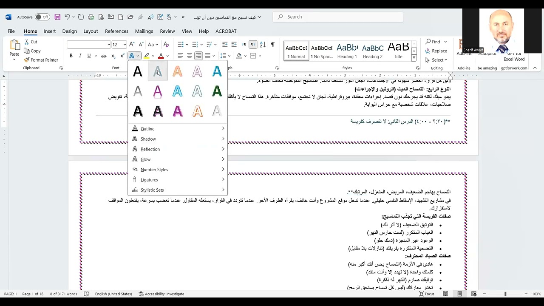Apply subscript formatting
This screenshot has width=544, height=306.
(113, 56)
